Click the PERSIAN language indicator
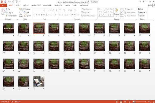The height and width of the screenshot is (103, 155). [x=17, y=102]
